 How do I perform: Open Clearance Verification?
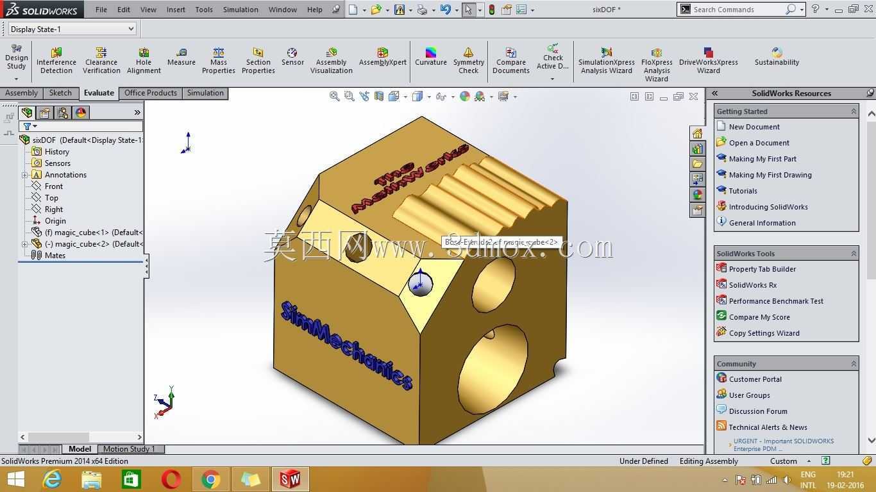pos(101,60)
